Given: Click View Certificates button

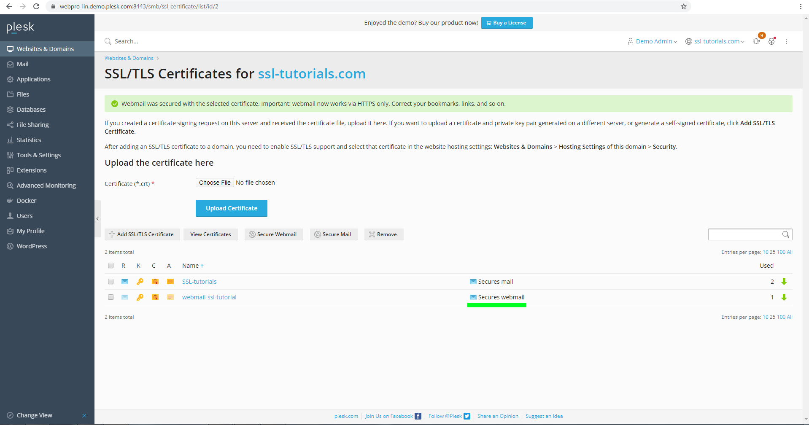Looking at the screenshot, I should pyautogui.click(x=210, y=234).
